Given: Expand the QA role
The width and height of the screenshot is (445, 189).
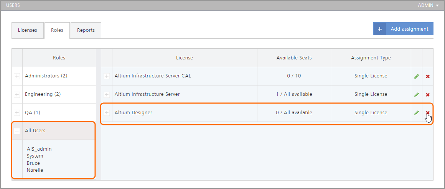Looking at the screenshot, I should [17, 113].
